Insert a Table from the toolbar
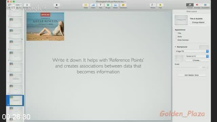 click(86, 5)
